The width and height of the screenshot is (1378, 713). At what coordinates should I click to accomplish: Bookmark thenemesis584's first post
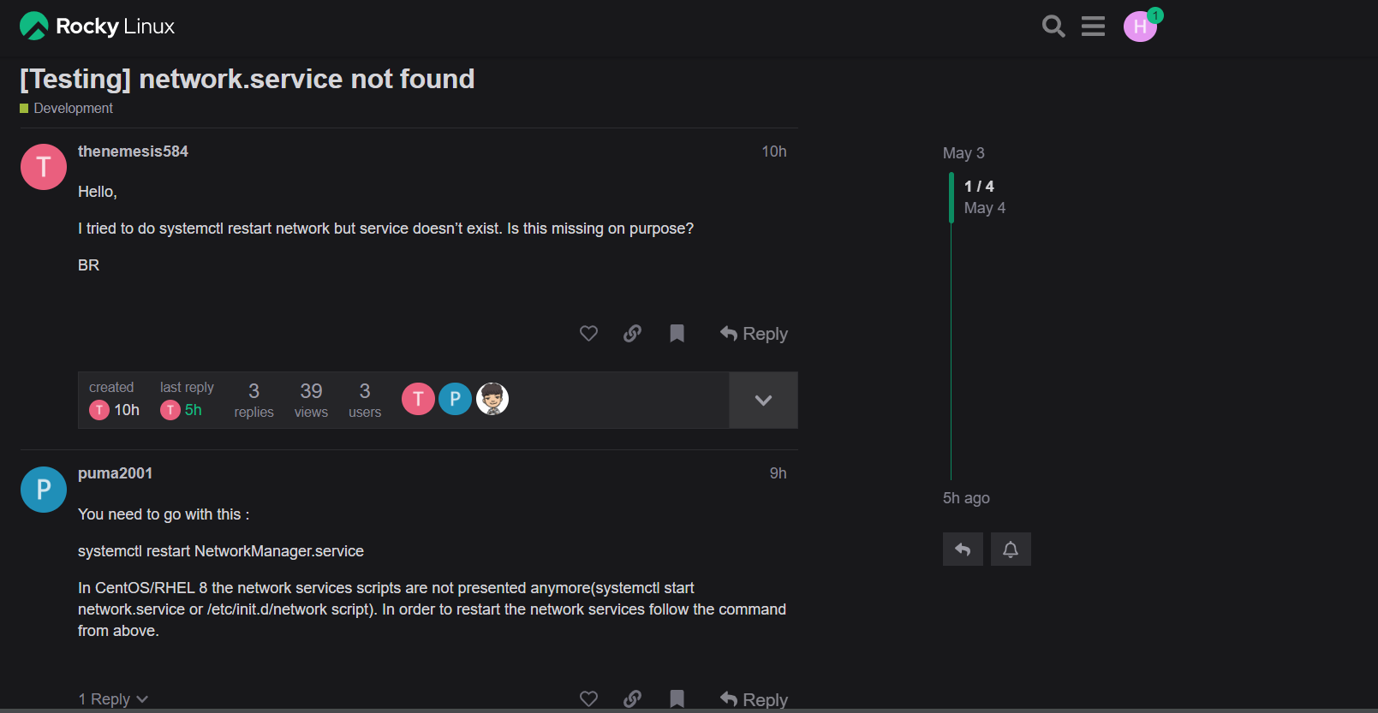677,333
